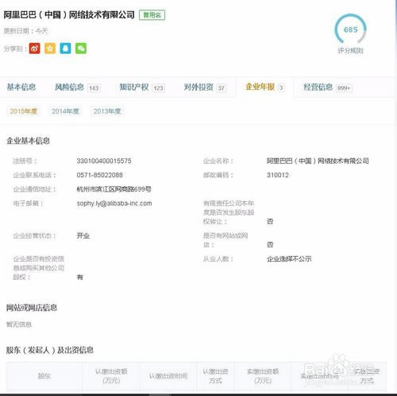Click the 认缴出资额(万元) column header
This screenshot has width=397, height=396.
point(111,376)
